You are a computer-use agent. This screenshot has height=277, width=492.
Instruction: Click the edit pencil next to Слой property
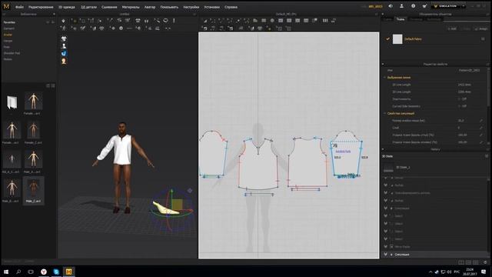(x=481, y=128)
